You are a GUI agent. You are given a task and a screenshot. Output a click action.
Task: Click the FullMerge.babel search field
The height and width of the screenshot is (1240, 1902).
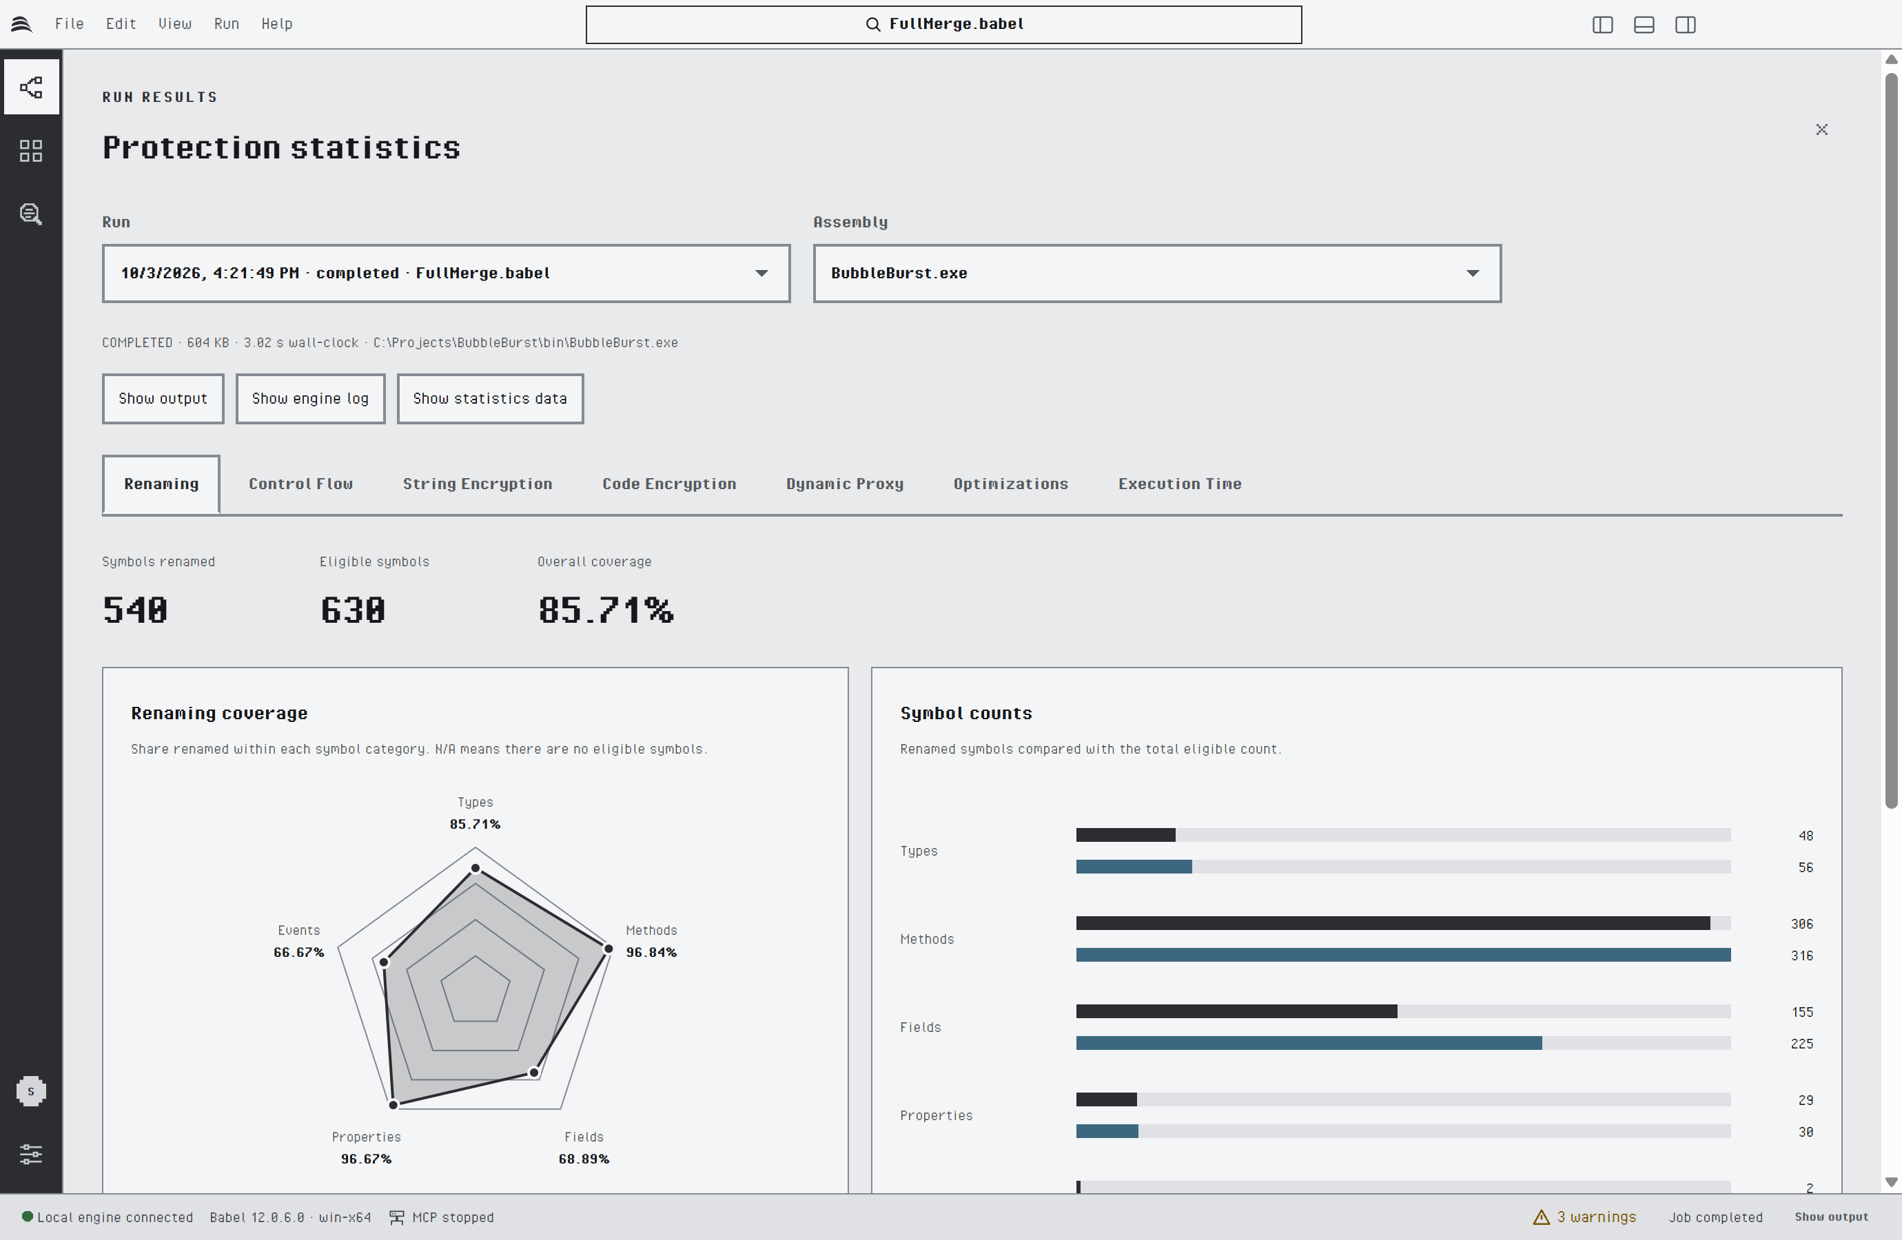coord(944,25)
